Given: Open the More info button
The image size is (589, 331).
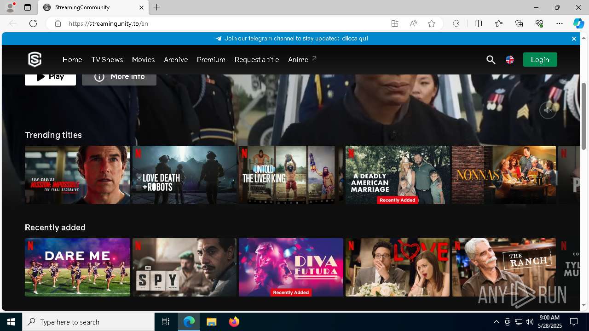Looking at the screenshot, I should tap(119, 79).
